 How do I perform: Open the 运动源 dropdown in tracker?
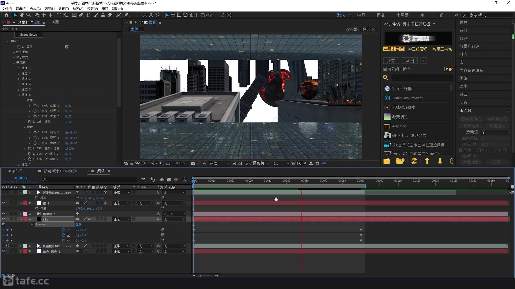pyautogui.click(x=494, y=132)
